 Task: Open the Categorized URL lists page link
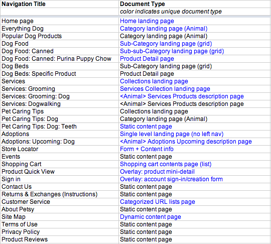158,202
